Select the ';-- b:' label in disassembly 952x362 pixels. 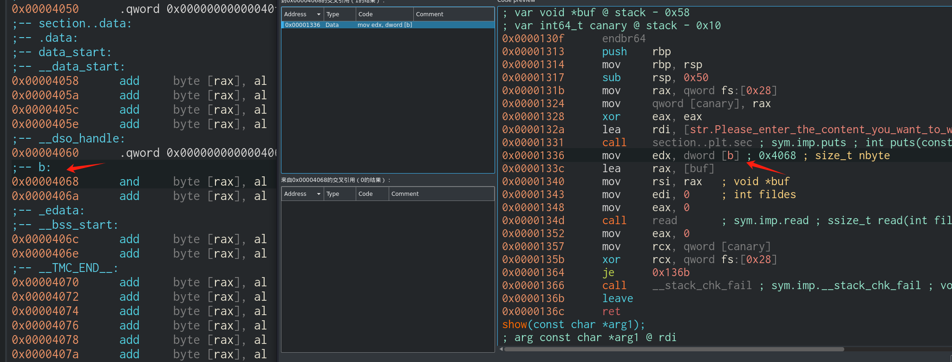tap(32, 167)
